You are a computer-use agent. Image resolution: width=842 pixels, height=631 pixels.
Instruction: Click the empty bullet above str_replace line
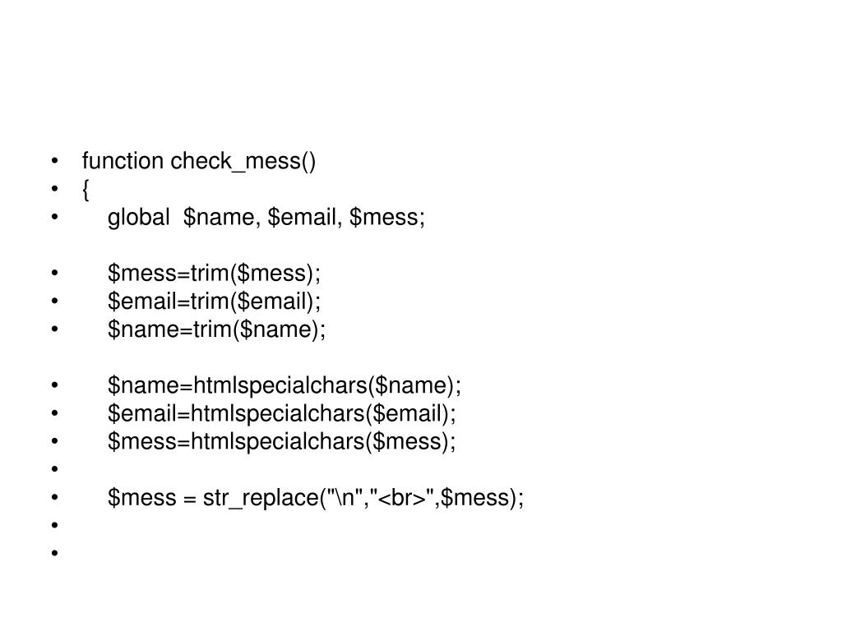point(55,469)
